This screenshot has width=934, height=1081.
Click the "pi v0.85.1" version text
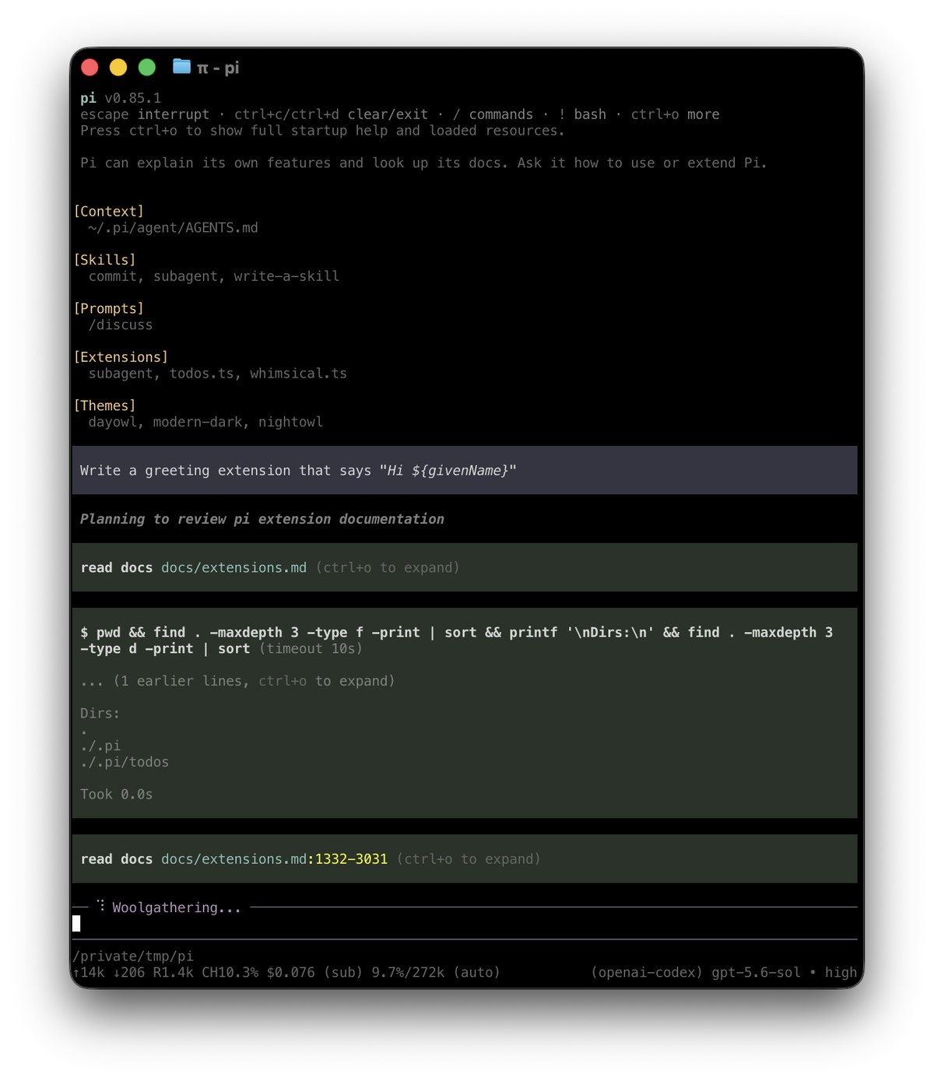[121, 98]
